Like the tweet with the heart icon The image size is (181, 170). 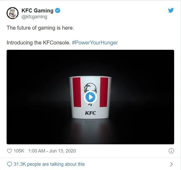[9, 151]
